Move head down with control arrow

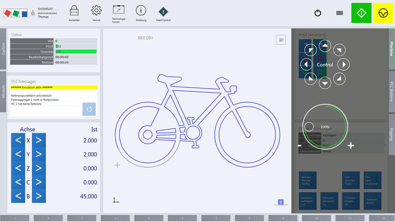[x=325, y=83]
